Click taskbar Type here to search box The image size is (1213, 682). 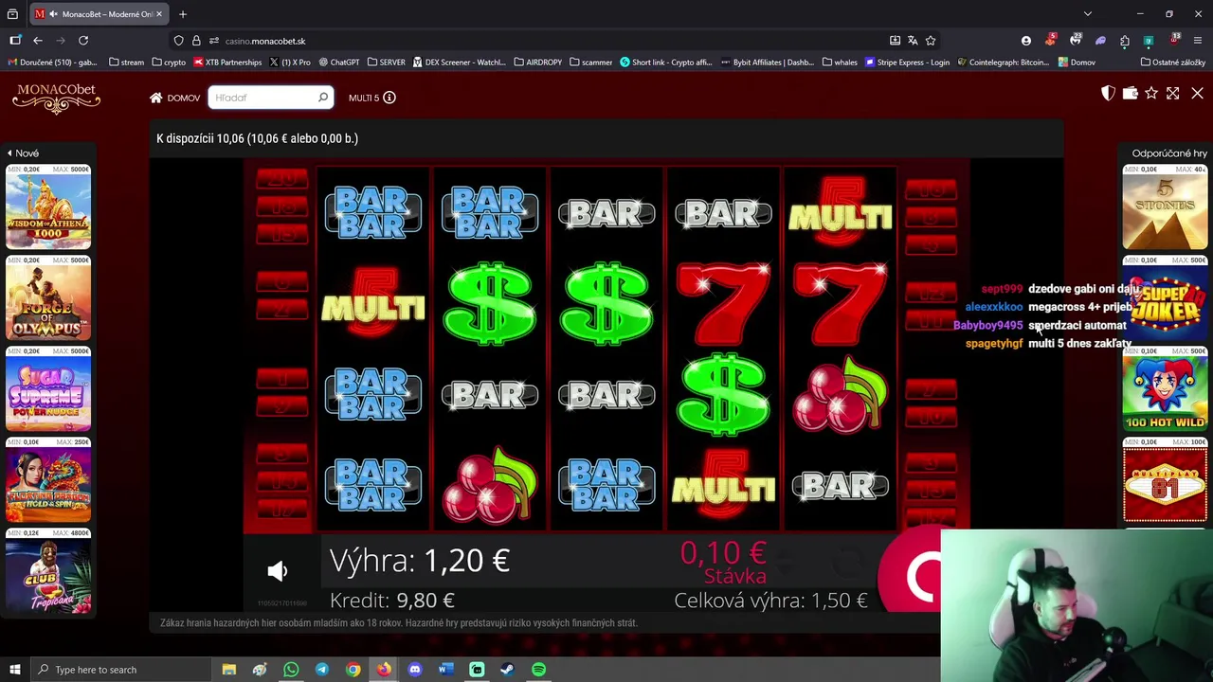click(x=120, y=670)
